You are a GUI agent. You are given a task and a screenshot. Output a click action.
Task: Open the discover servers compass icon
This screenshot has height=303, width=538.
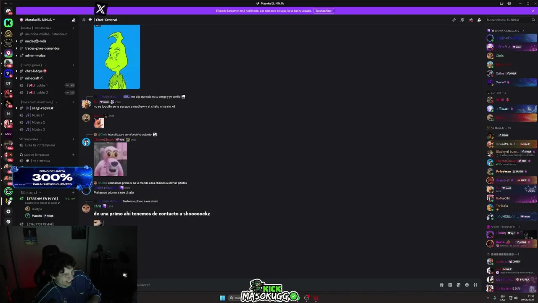[x=8, y=221]
